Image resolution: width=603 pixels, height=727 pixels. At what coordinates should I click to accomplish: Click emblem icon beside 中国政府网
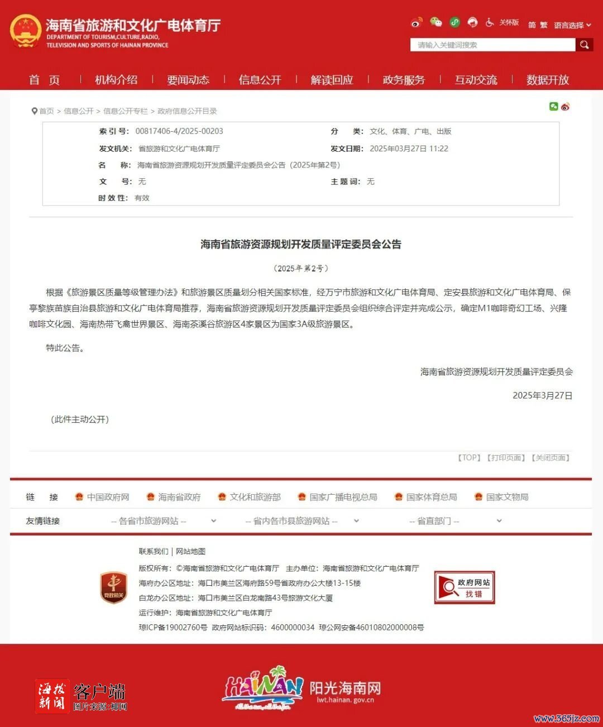(79, 497)
